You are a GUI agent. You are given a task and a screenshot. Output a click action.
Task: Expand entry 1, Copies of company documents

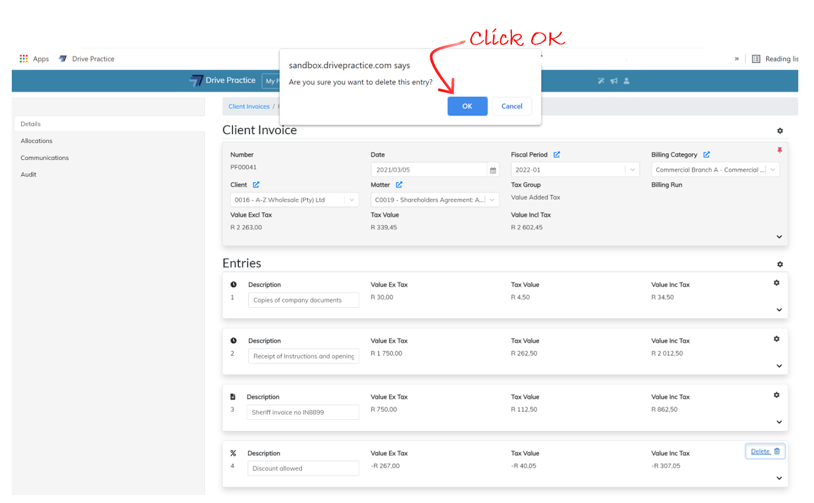779,310
